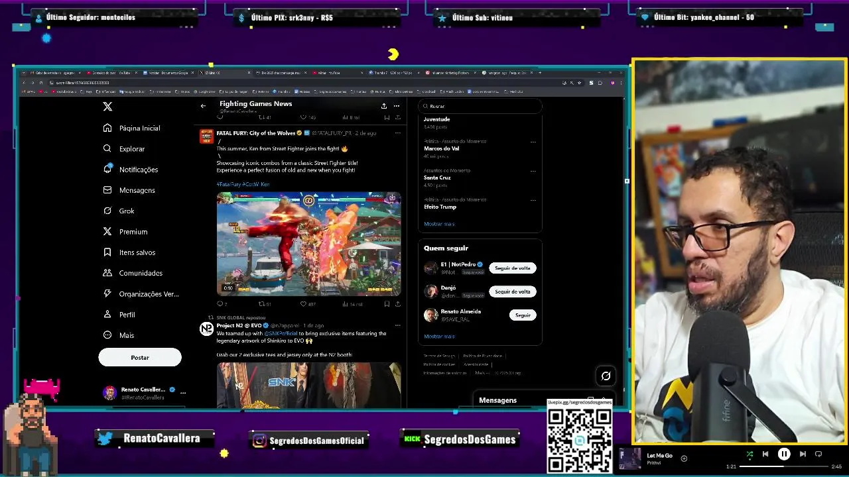Image resolution: width=849 pixels, height=477 pixels.
Task: View analytics of the FATAL FURY post
Action: [x=352, y=304]
